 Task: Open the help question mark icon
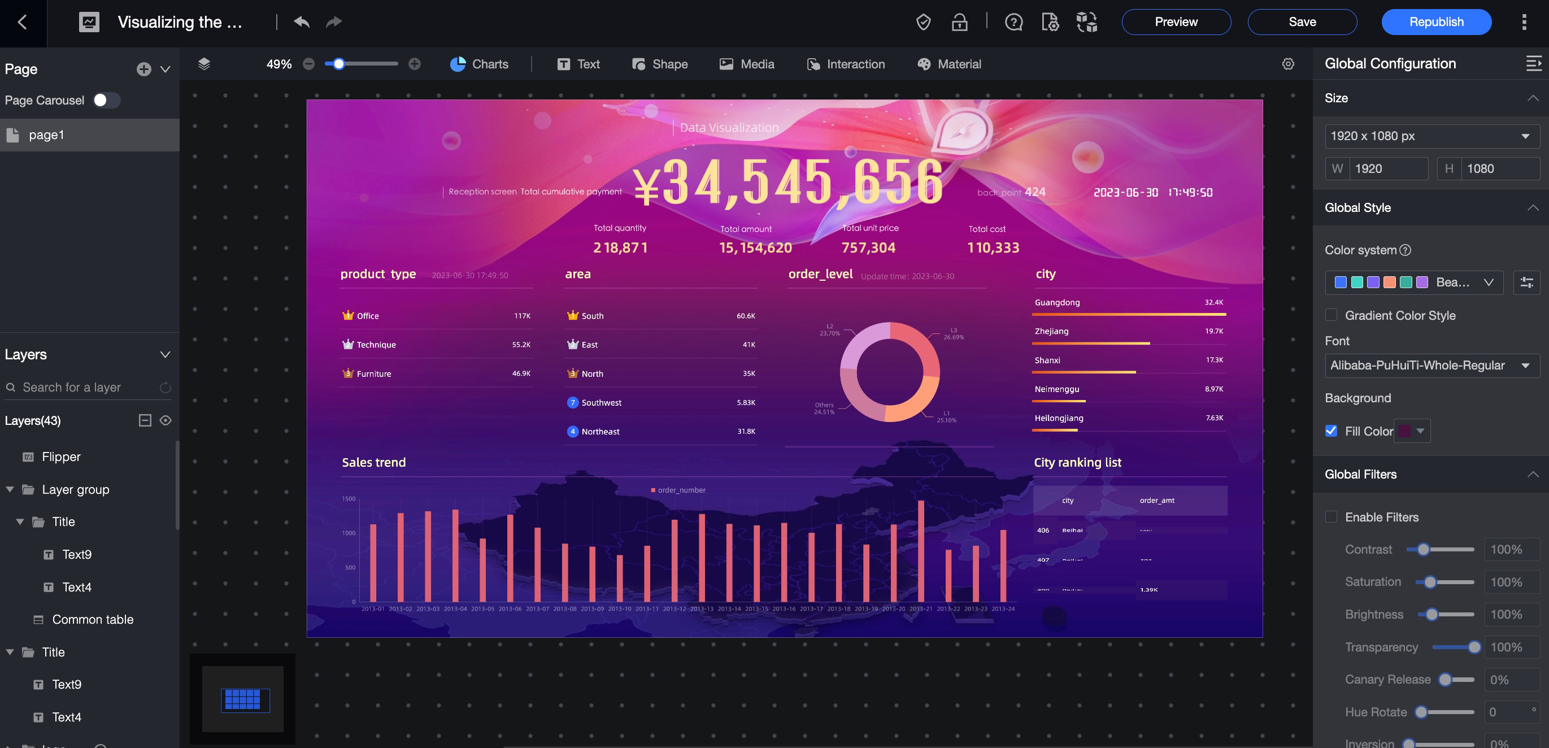[1013, 22]
